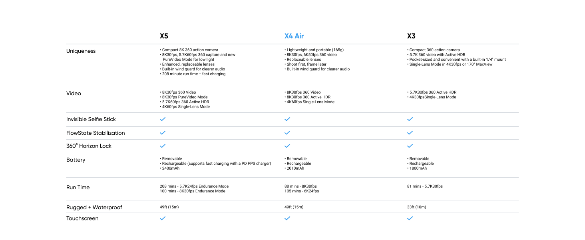585x240 pixels.
Task: Open the blue X4 Air column heading
Action: [294, 36]
